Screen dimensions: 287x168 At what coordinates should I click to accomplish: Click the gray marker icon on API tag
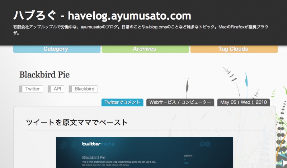50,89
